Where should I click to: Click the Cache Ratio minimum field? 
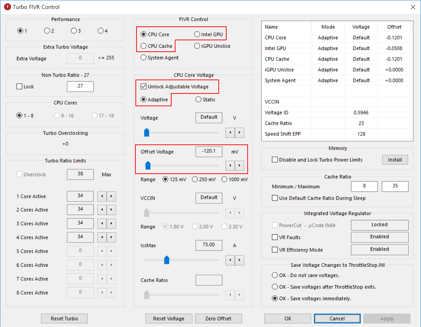(364, 186)
